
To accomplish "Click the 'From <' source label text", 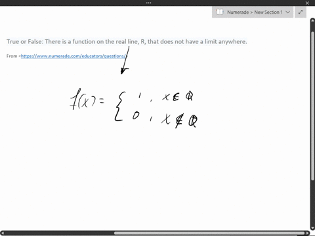I will 14,56.
